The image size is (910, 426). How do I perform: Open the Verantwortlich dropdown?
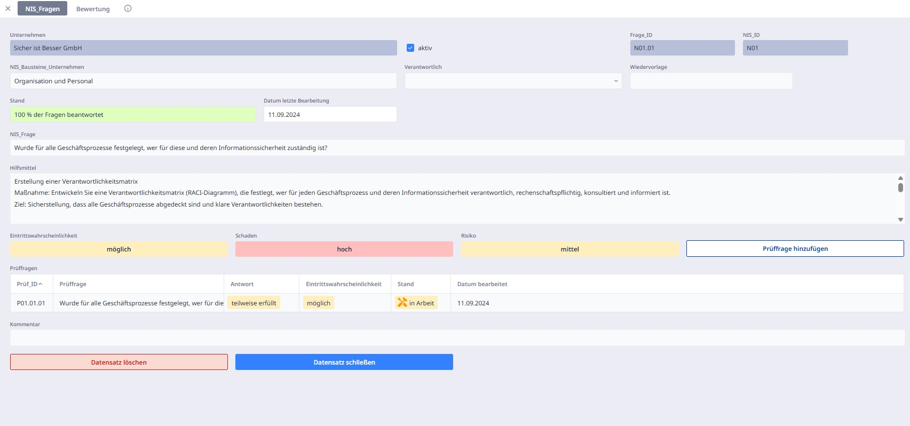point(513,81)
